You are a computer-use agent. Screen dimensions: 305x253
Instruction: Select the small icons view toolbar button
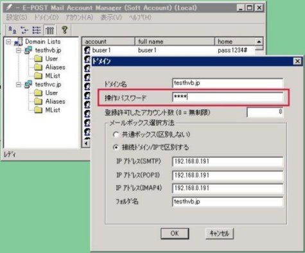coord(24,30)
